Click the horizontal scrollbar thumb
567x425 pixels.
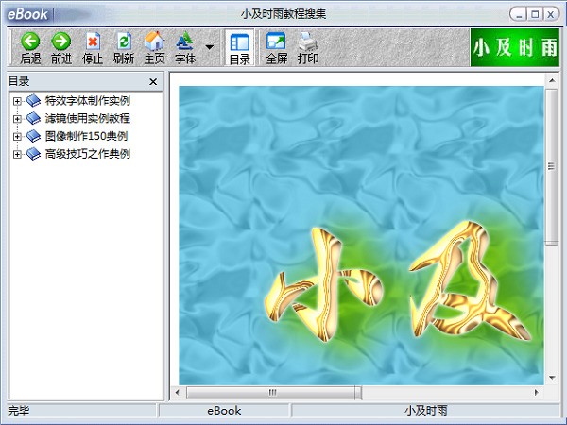[x=274, y=393]
